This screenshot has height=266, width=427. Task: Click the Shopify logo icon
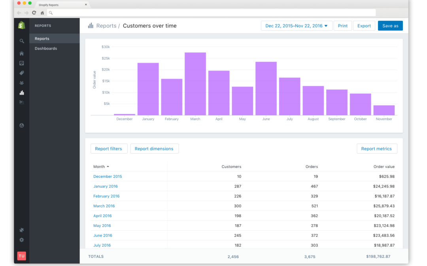pos(21,25)
